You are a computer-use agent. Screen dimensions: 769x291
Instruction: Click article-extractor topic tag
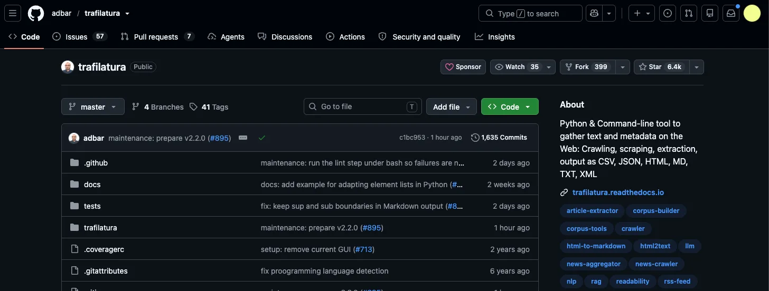[x=592, y=211]
